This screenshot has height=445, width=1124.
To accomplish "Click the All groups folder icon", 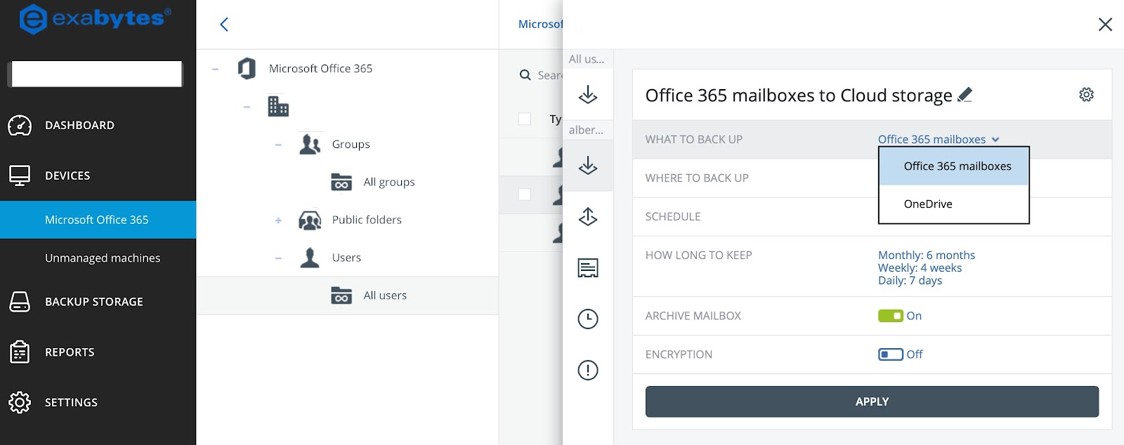I will 341,182.
